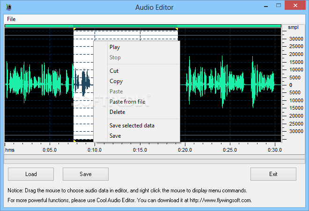Click the hms label on the time ruler
Image resolution: width=309 pixels, height=211 pixels.
pyautogui.click(x=10, y=150)
